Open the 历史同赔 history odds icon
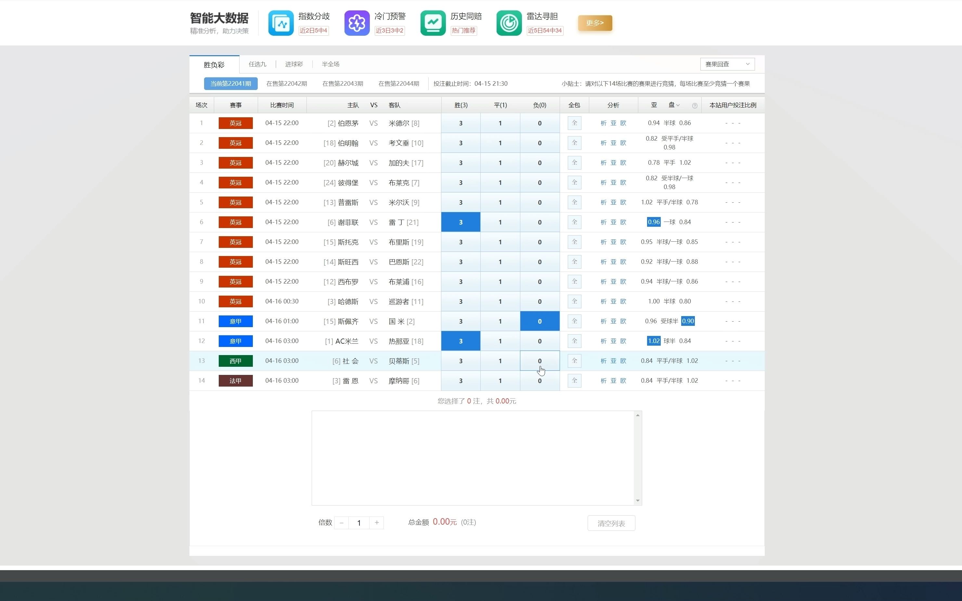 click(x=433, y=23)
